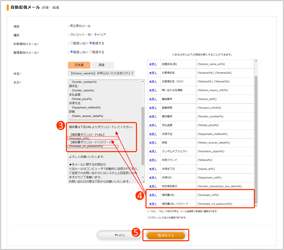The image size is (284, 250).
Task: Click the insert-items table scrollbar up arrow
Action: tap(256, 61)
